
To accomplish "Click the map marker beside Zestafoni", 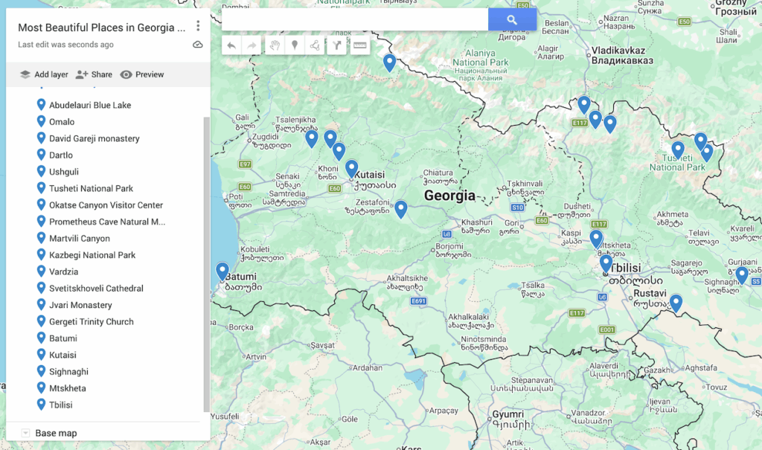I will tap(400, 209).
